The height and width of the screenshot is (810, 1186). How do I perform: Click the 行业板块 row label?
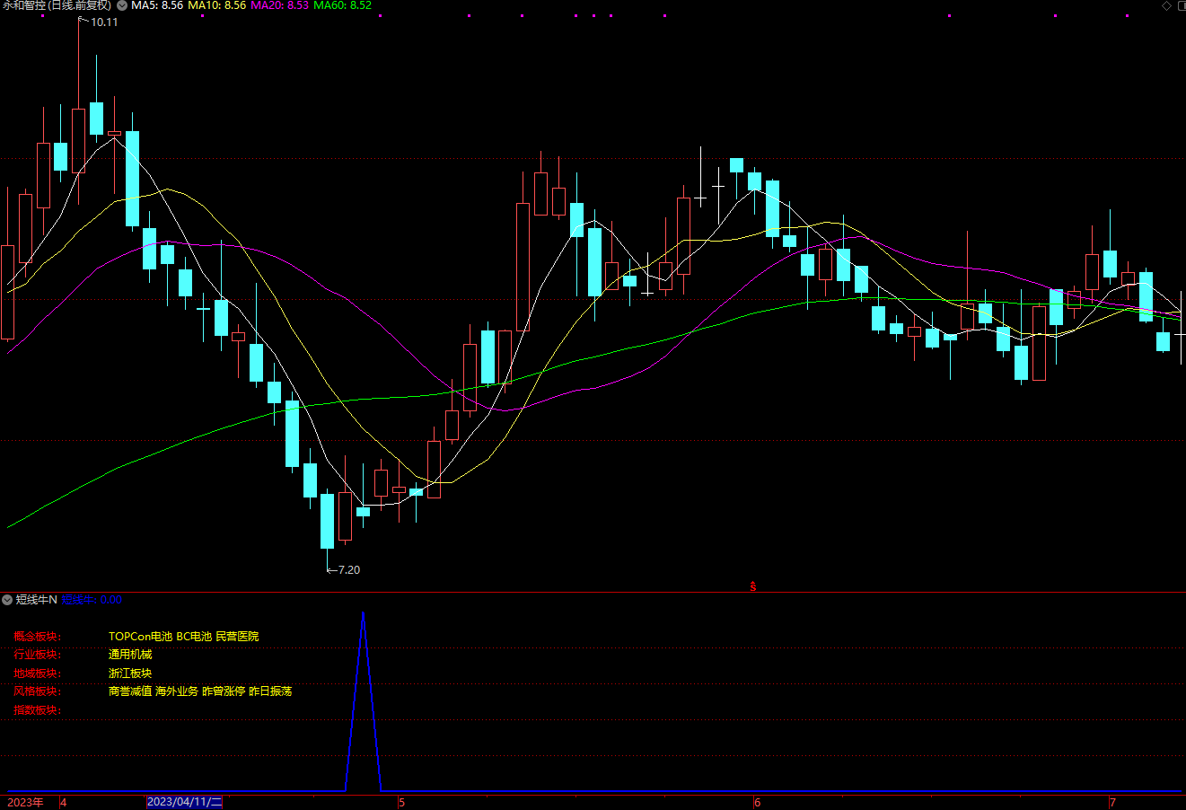pos(38,655)
